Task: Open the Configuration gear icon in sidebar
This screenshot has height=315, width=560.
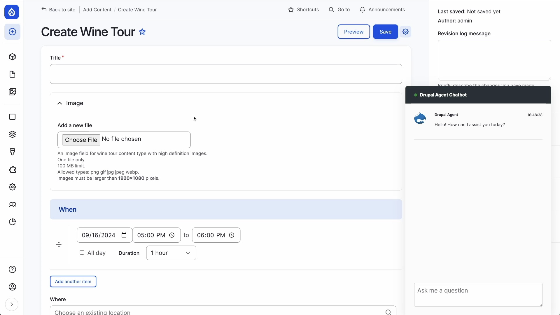Action: coord(12,187)
